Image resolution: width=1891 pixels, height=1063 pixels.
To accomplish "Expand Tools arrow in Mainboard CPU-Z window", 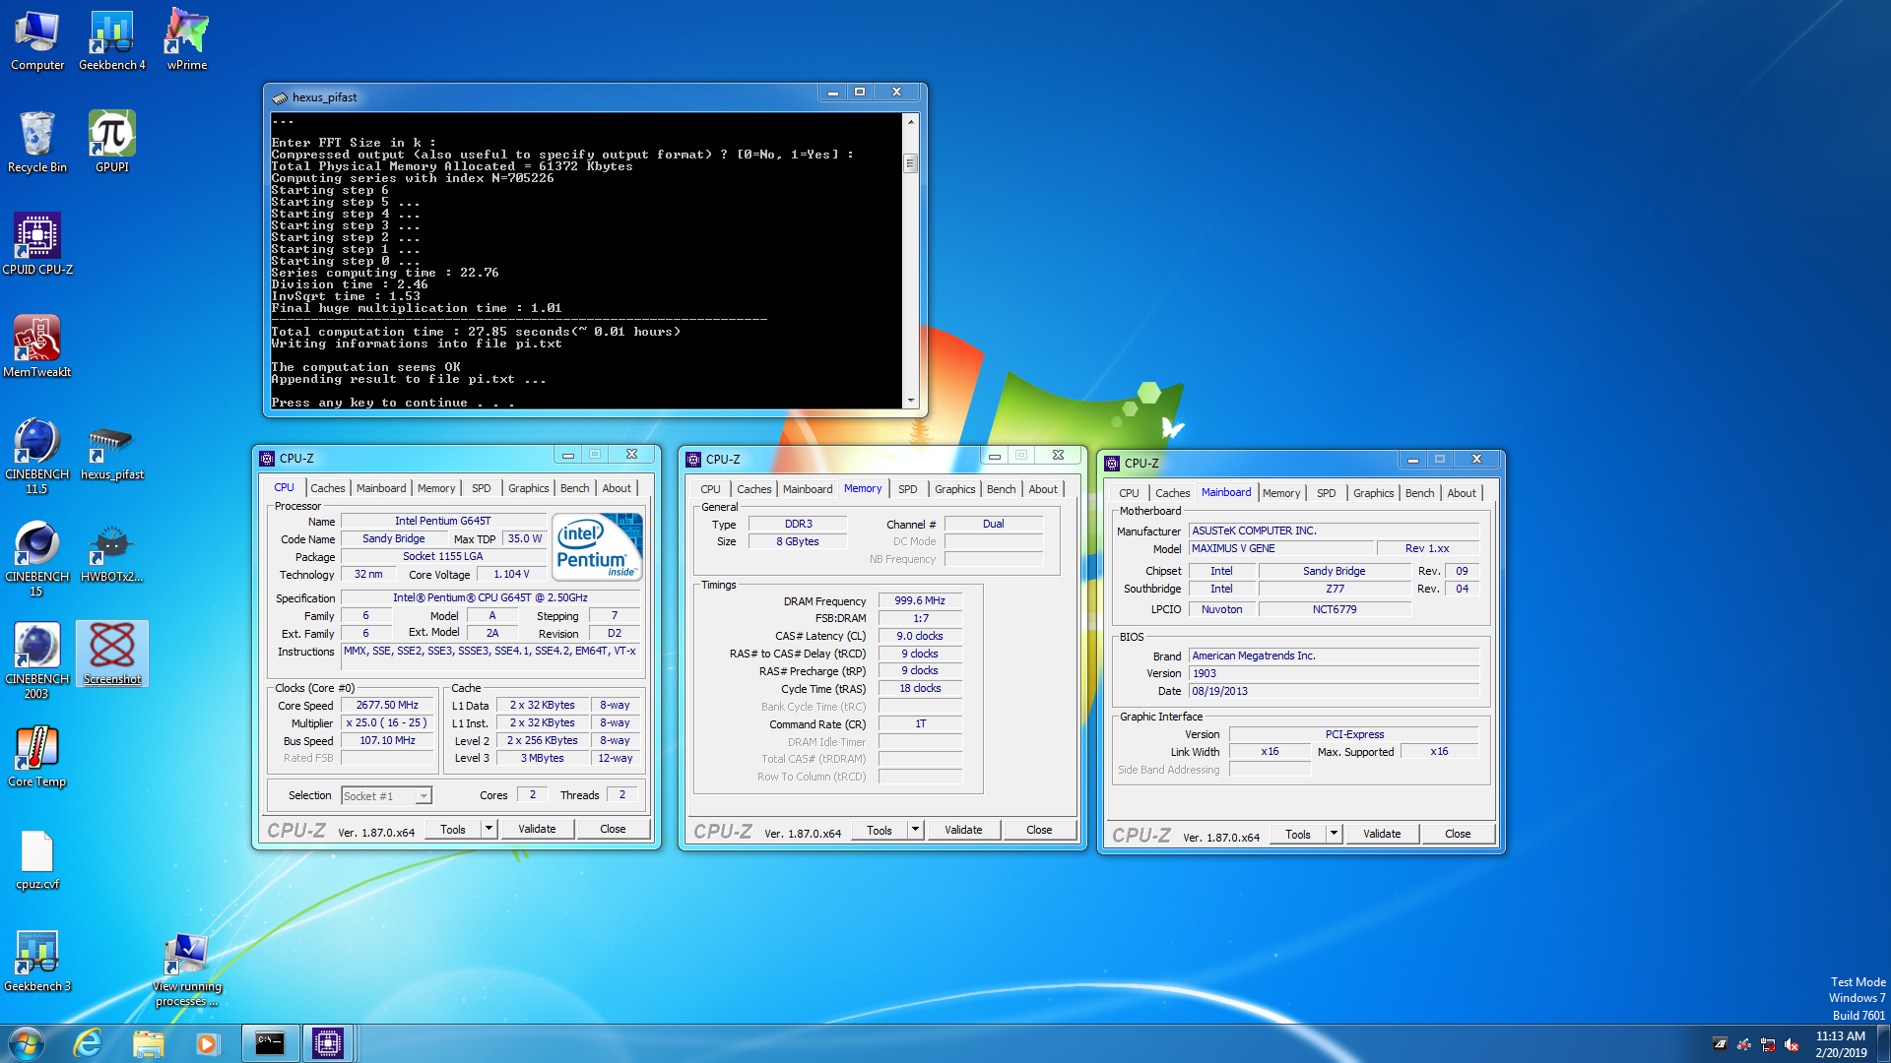I will [x=1334, y=834].
